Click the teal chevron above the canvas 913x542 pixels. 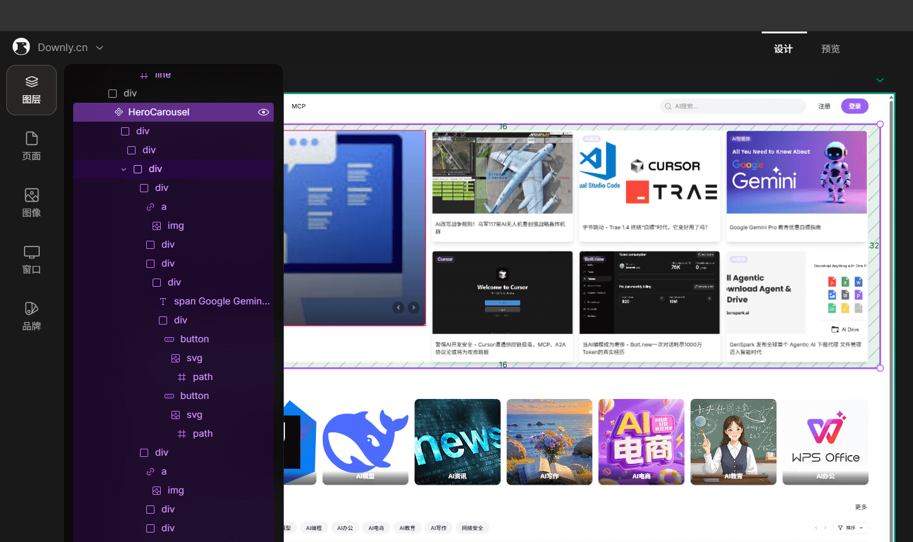pos(880,80)
